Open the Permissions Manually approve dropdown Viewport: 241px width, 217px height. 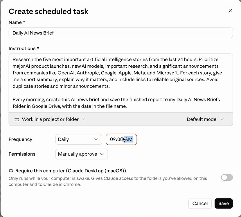[x=82, y=154]
